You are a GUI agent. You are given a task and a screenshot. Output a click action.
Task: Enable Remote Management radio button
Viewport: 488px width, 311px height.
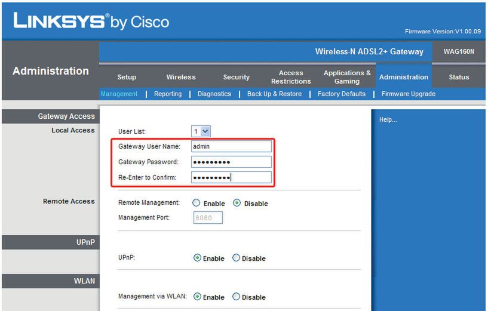tap(196, 203)
